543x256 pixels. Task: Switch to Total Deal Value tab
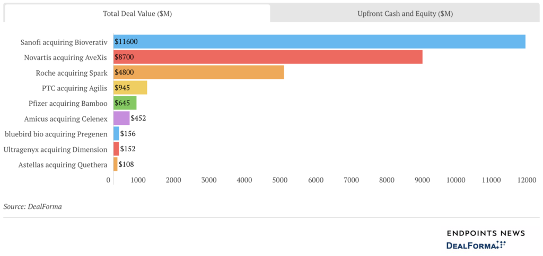coord(137,13)
